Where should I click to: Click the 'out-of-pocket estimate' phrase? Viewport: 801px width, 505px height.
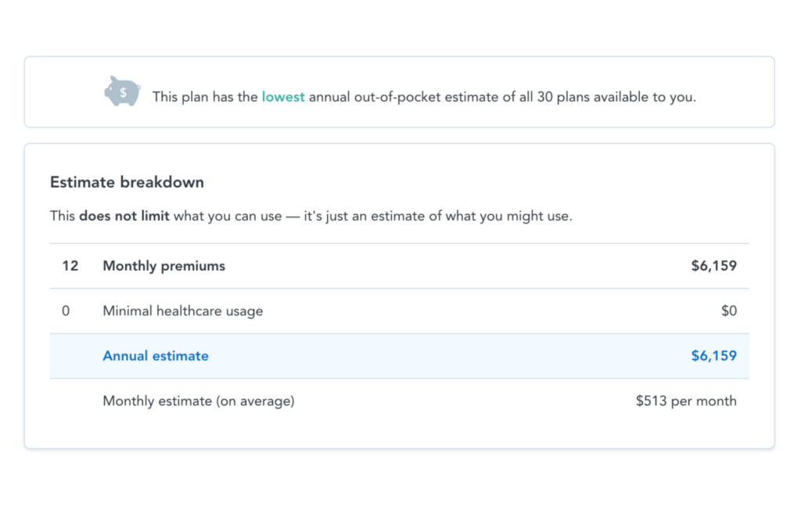[426, 97]
